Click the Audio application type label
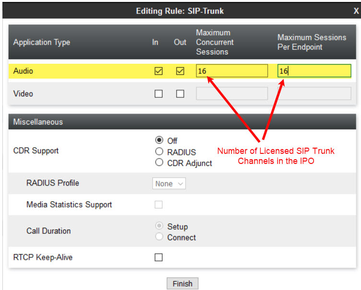 pos(23,71)
